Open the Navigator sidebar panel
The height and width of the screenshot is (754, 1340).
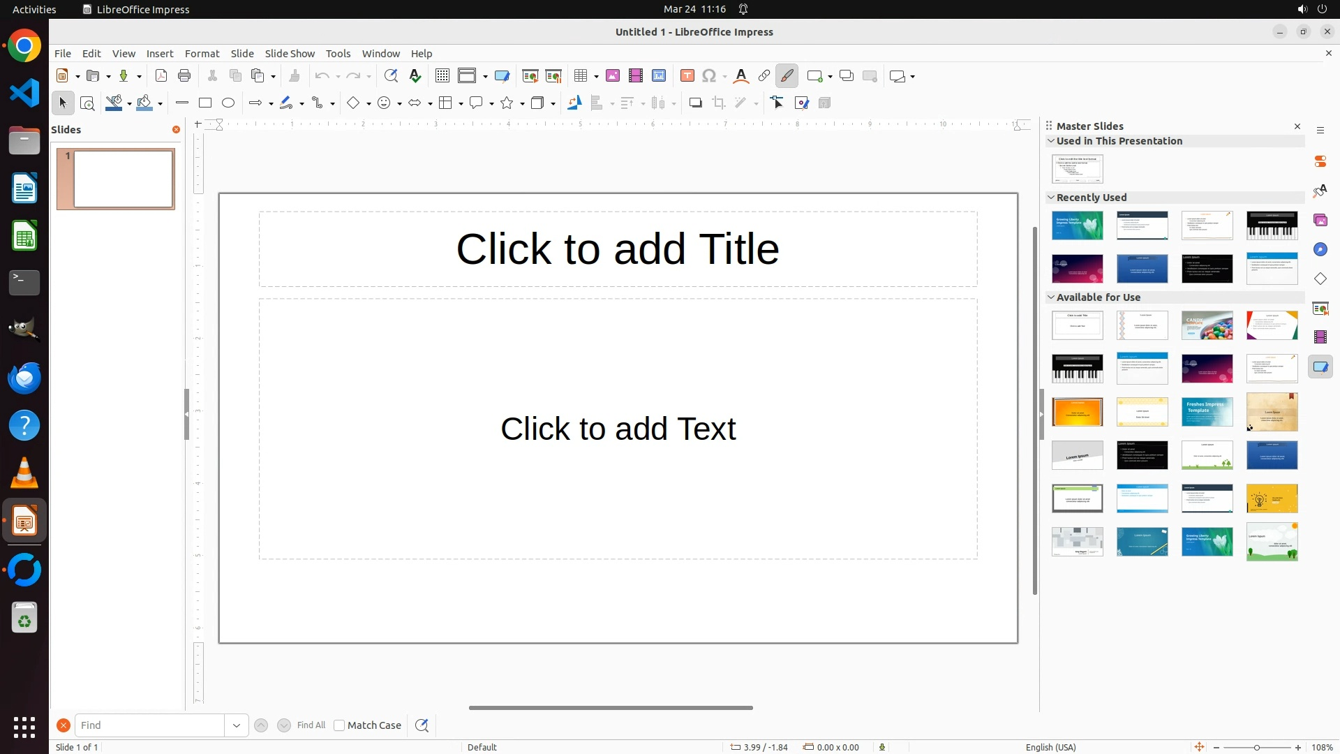click(1320, 250)
